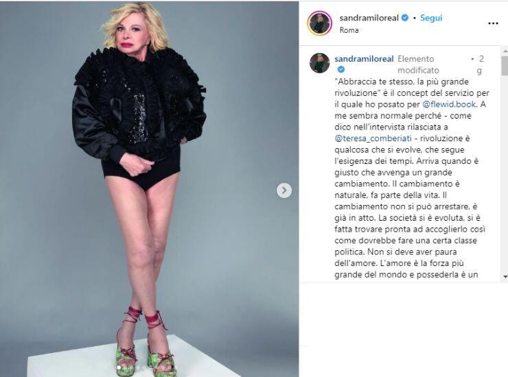
Task: Click the verified badge beside header username
Action: [x=405, y=18]
